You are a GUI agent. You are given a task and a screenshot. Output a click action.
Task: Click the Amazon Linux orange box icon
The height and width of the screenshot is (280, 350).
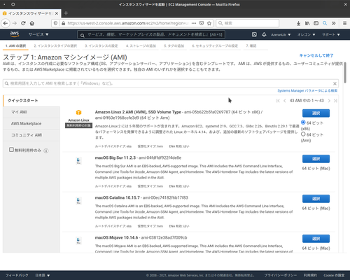coord(78,112)
